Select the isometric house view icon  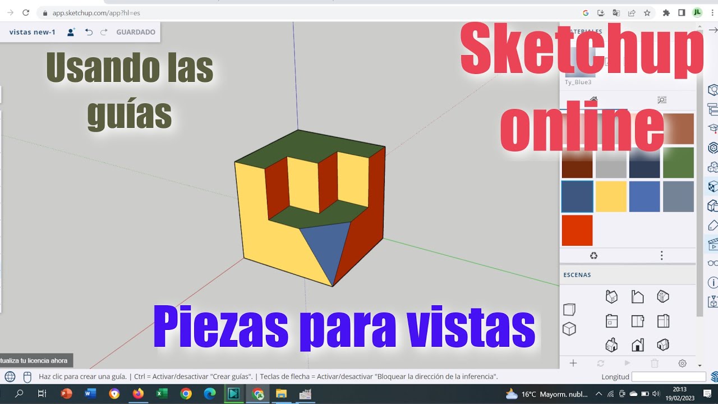pyautogui.click(x=611, y=296)
